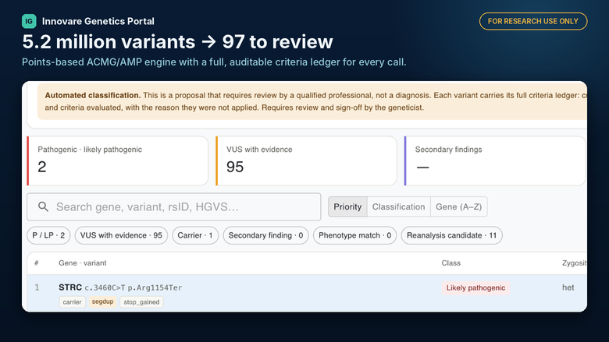
Task: Toggle the Phenotype match · 0 chip
Action: 355,235
